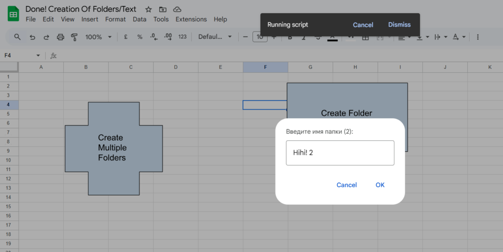Viewport: 503px width, 252px height.
Task: Check cloud save status icon
Action: tap(177, 9)
